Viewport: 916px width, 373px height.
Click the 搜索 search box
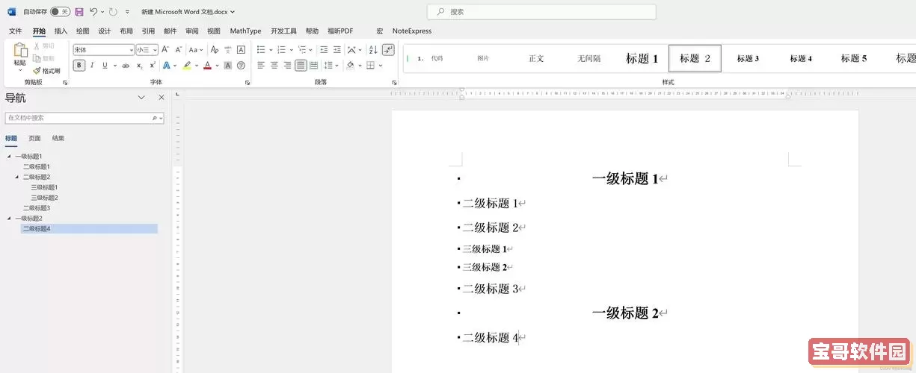pyautogui.click(x=541, y=12)
